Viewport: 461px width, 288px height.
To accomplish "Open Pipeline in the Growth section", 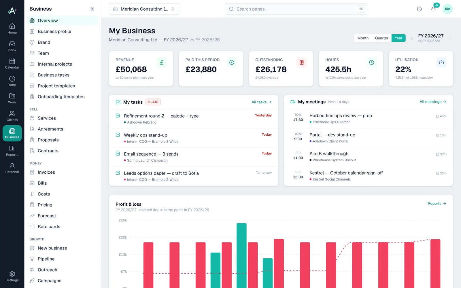I will (63, 259).
